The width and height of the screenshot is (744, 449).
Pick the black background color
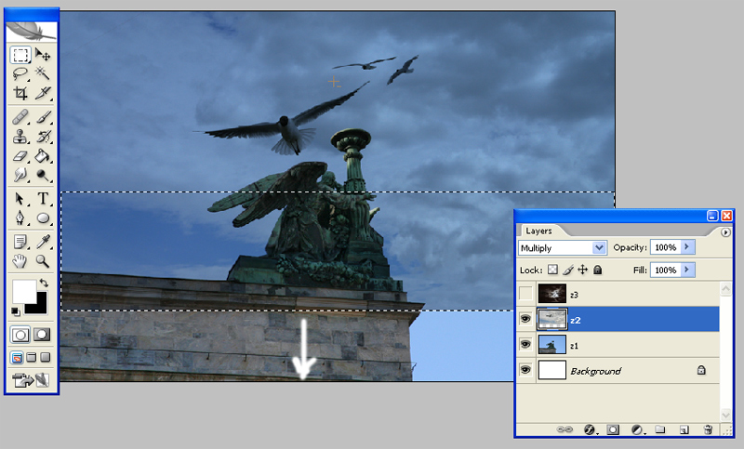(42, 308)
